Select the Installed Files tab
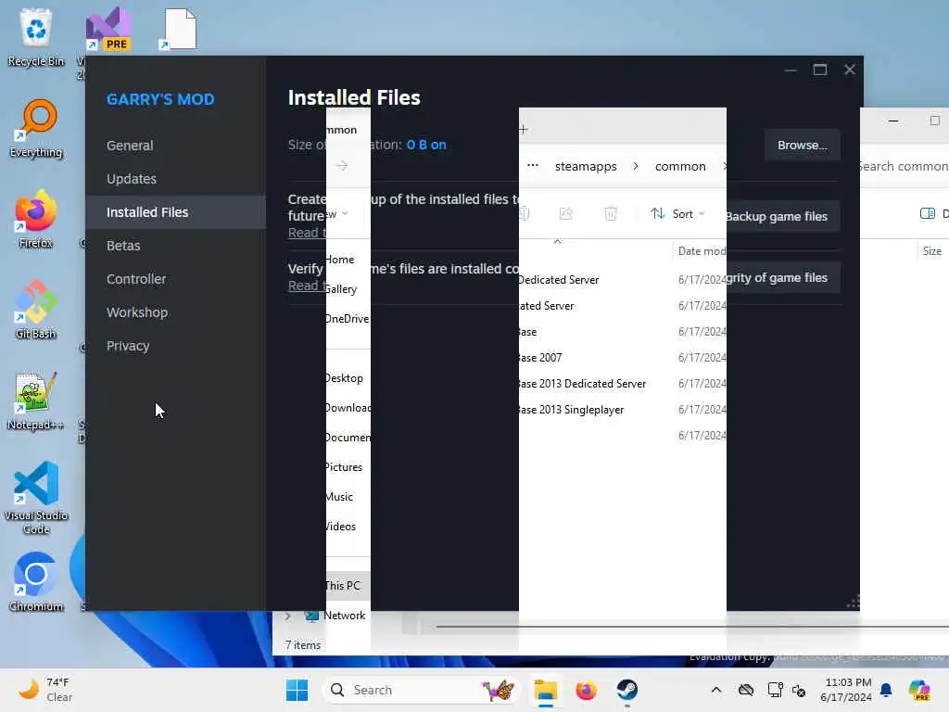This screenshot has height=712, width=949. click(175, 212)
